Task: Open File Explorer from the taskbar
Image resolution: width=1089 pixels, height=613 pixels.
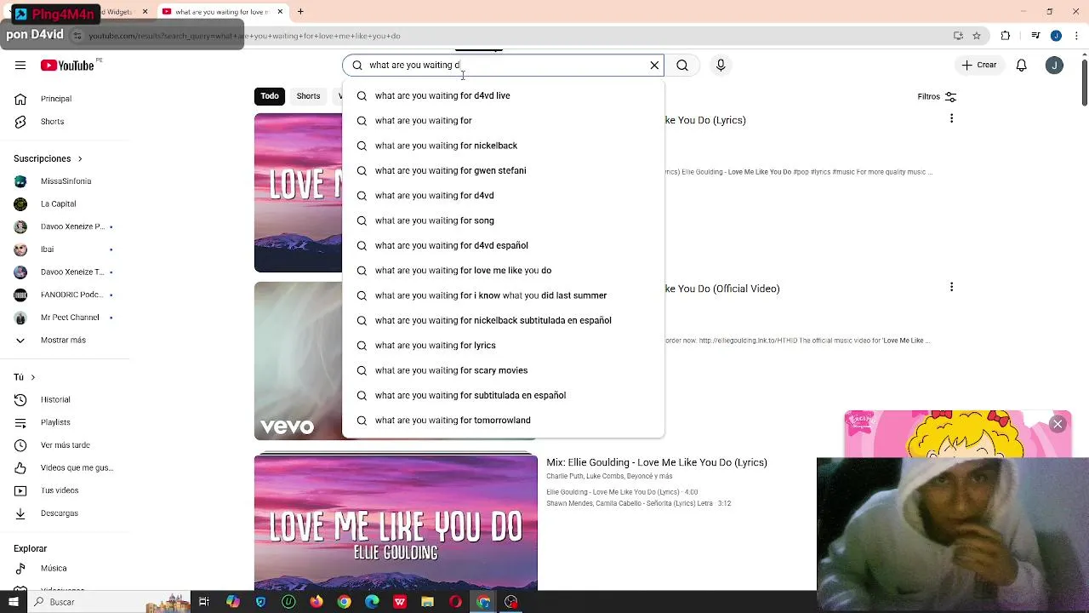Action: [427, 602]
